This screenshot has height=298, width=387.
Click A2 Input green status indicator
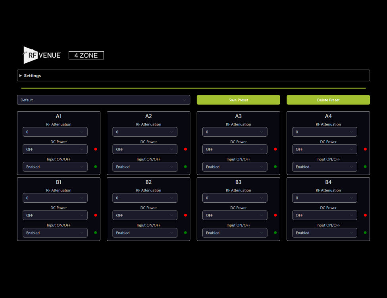tap(185, 167)
